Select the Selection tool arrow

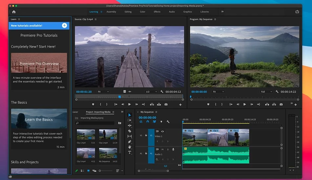coord(129,115)
